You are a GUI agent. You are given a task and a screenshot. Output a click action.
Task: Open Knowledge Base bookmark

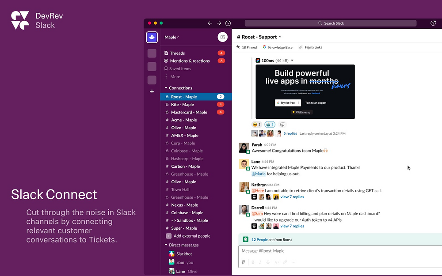coord(278,47)
